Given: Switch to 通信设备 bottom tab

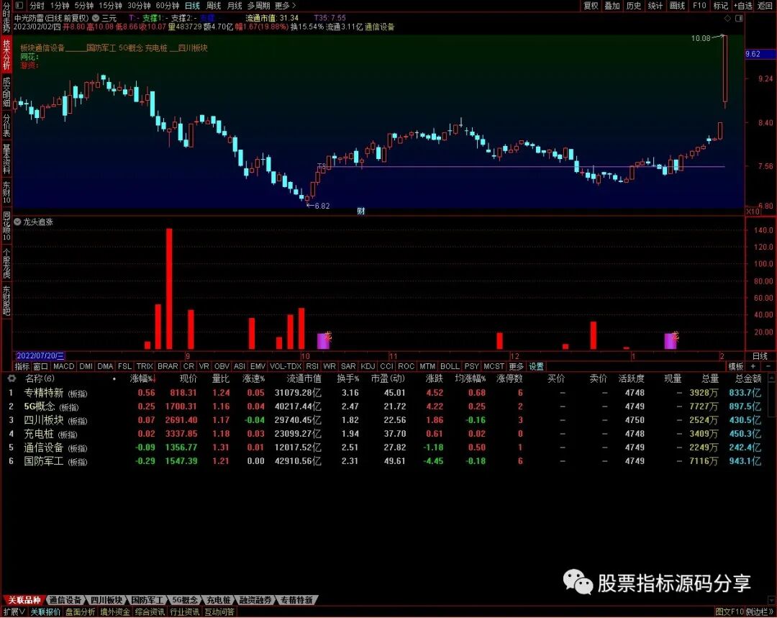Looking at the screenshot, I should 65,600.
